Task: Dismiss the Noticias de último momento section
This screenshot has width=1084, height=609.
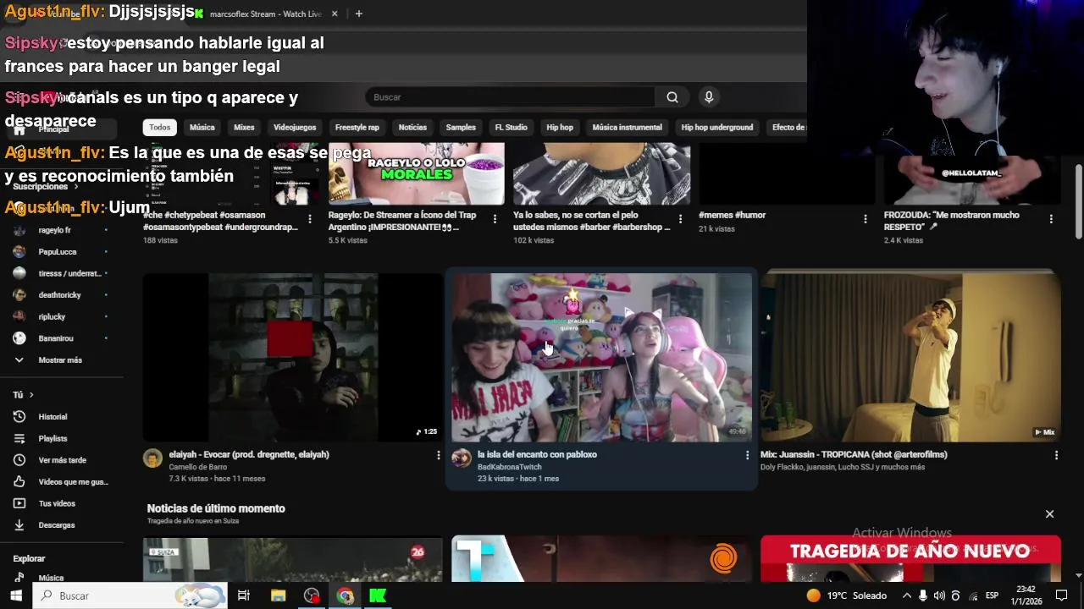Action: pyautogui.click(x=1049, y=514)
